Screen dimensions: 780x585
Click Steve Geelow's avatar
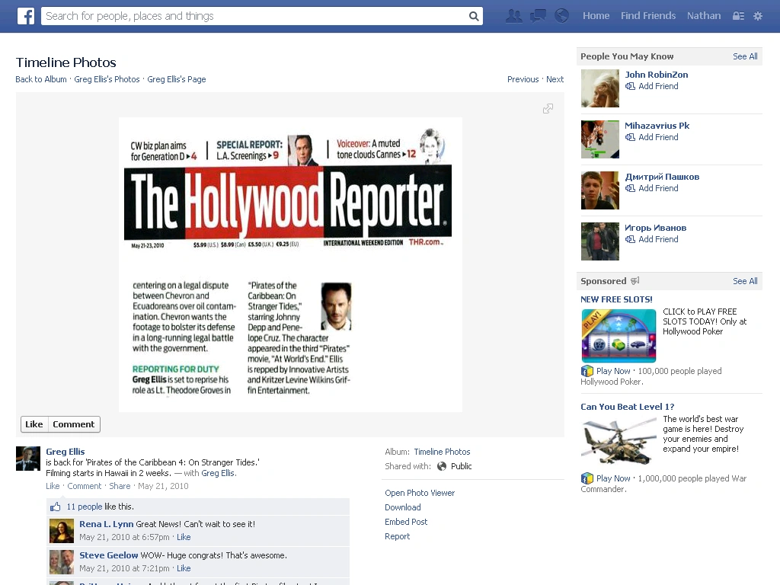62,562
